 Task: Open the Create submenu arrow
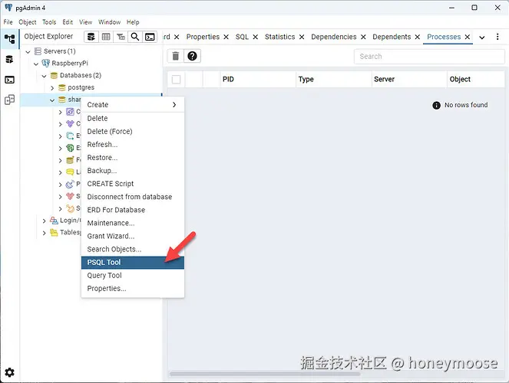tap(174, 105)
